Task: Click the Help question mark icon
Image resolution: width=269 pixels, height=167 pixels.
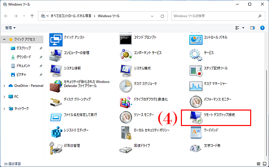Action: 262,28
